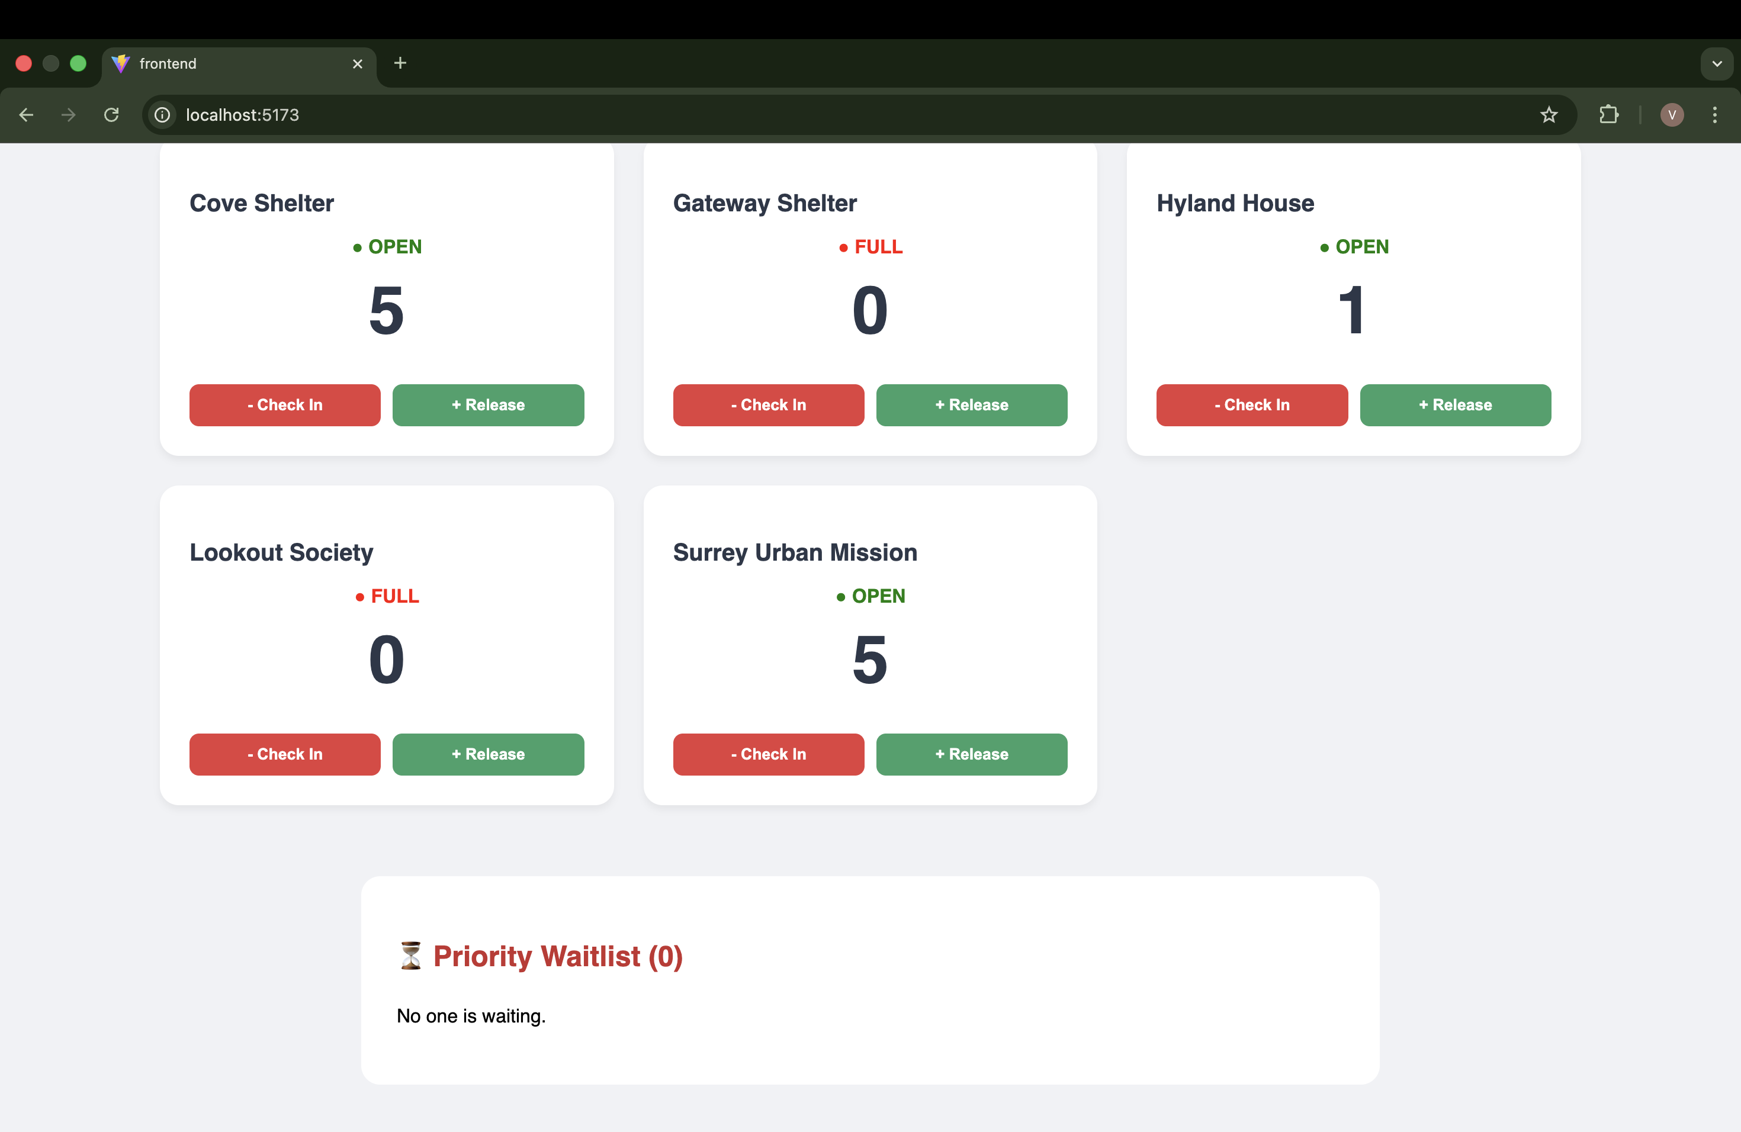The image size is (1741, 1132).
Task: Click the browser back arrow icon
Action: click(x=26, y=115)
